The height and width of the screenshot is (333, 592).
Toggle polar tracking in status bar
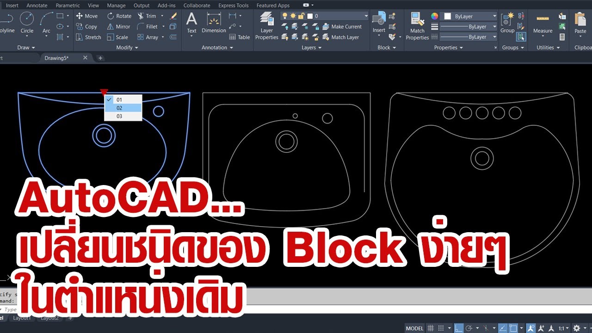coord(469,328)
